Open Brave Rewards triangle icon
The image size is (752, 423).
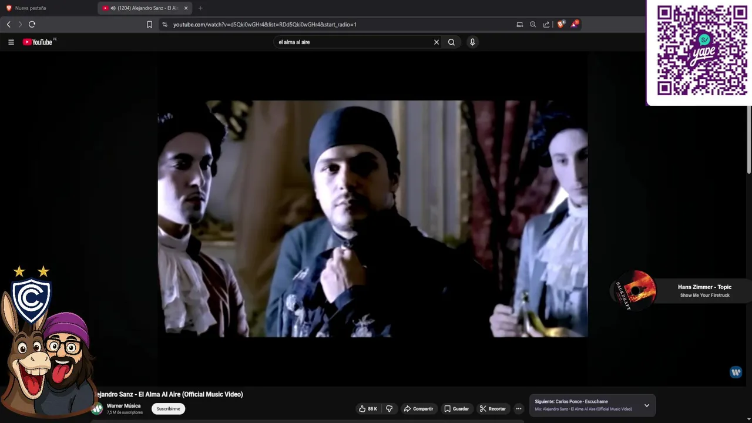575,24
